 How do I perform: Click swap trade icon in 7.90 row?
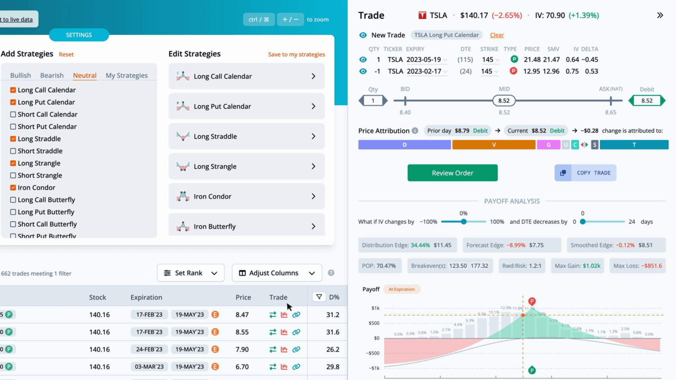[273, 350]
